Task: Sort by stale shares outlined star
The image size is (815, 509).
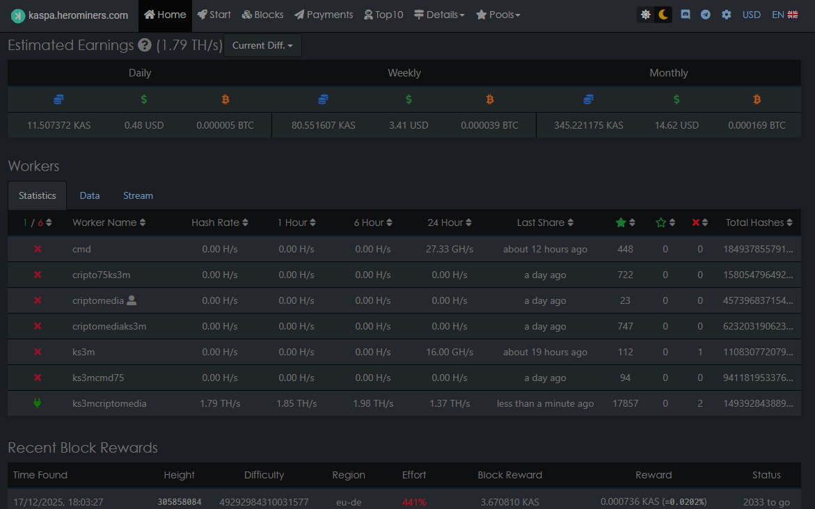Action: (x=665, y=223)
